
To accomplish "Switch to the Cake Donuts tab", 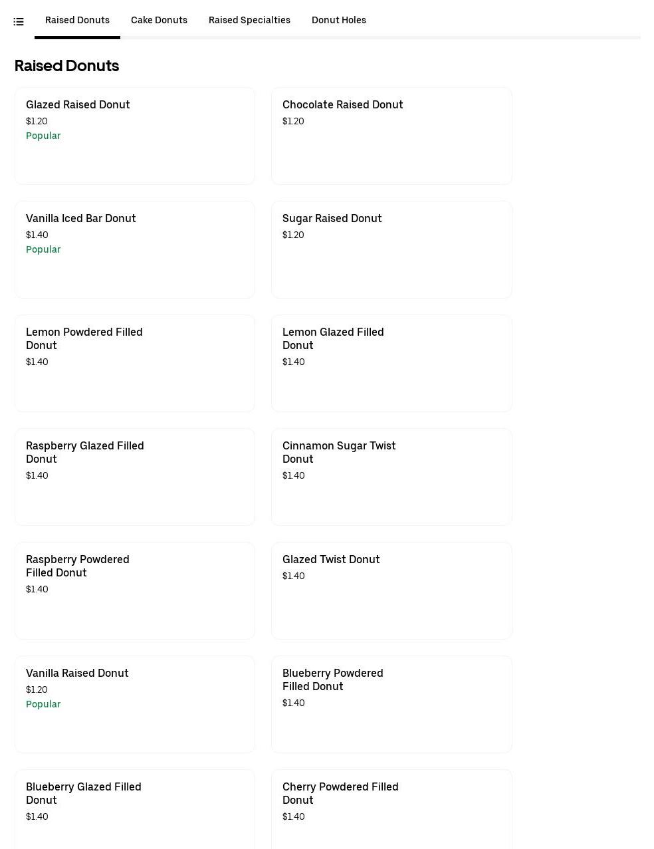I will [x=159, y=20].
